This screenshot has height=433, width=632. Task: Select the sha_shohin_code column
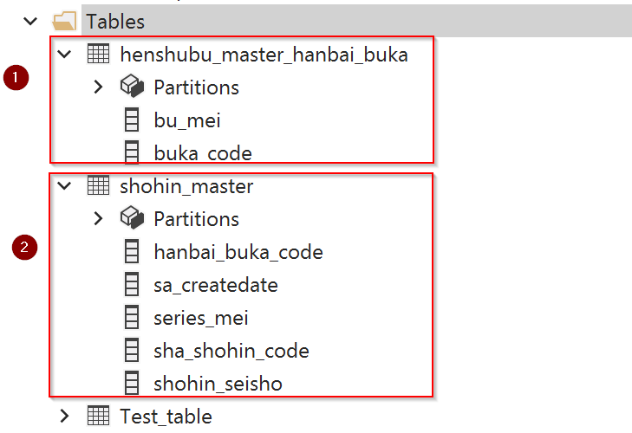pos(231,351)
